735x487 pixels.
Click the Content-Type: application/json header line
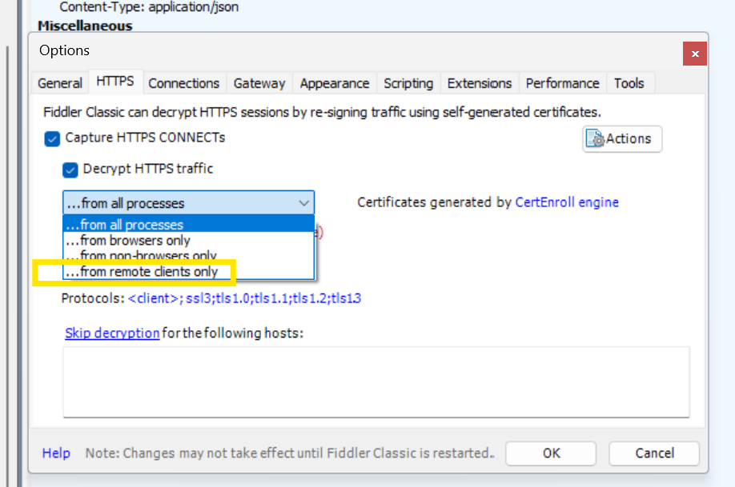click(149, 7)
